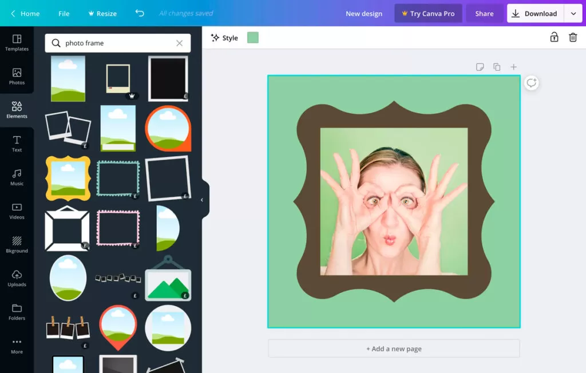Expand the Download options dropdown arrow
The image size is (586, 373).
click(573, 14)
